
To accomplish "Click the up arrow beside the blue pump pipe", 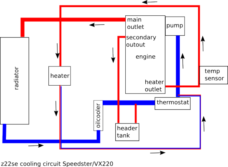I will (x=182, y=60).
